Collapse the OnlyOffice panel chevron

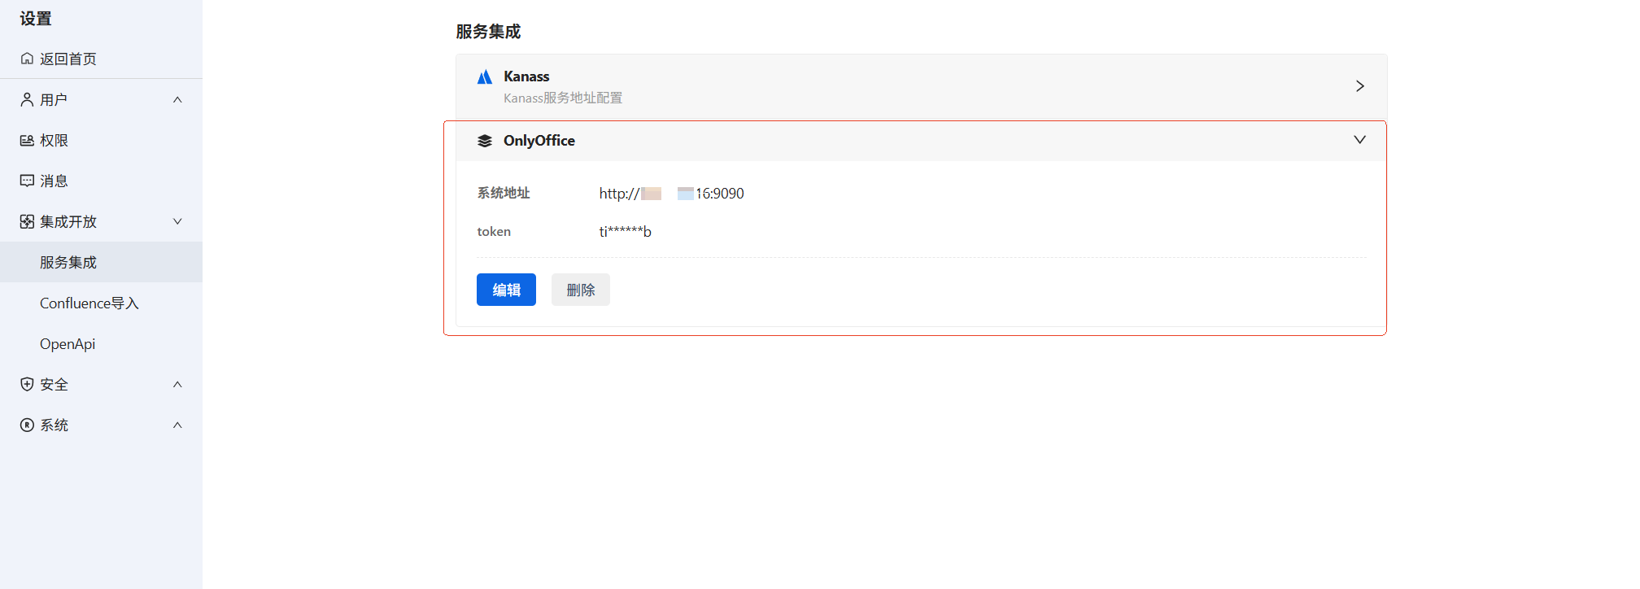click(x=1359, y=140)
